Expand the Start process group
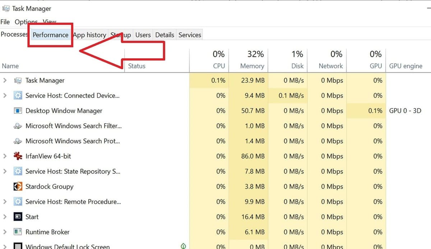This screenshot has width=431, height=249. [5, 217]
